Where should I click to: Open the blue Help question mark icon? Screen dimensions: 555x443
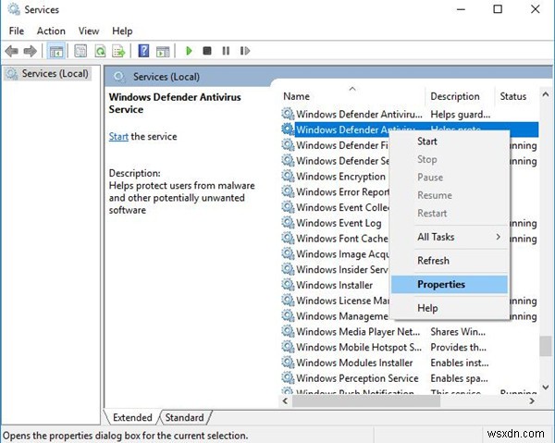pyautogui.click(x=144, y=51)
